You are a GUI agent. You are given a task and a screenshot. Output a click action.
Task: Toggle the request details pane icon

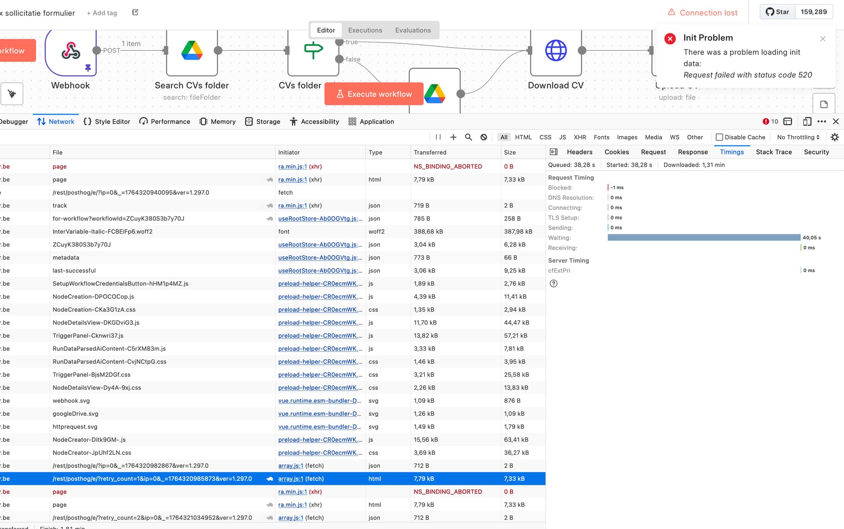[554, 152]
